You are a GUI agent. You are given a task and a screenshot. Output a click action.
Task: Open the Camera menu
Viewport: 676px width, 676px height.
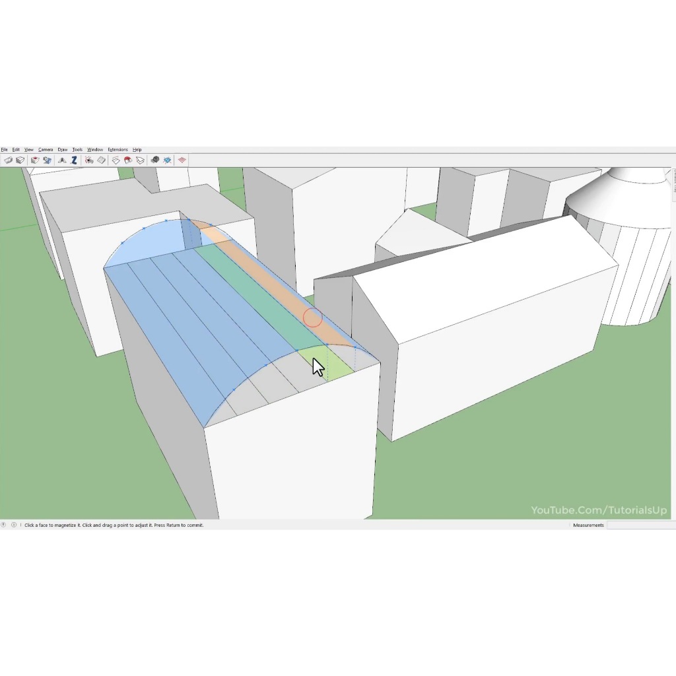tap(46, 150)
